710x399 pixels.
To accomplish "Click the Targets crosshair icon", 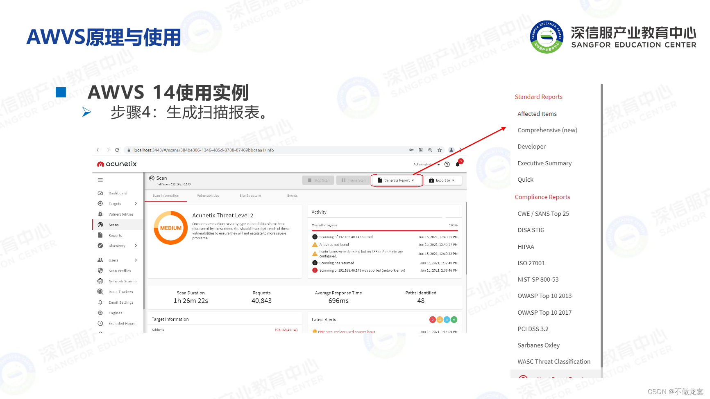I will coord(100,203).
